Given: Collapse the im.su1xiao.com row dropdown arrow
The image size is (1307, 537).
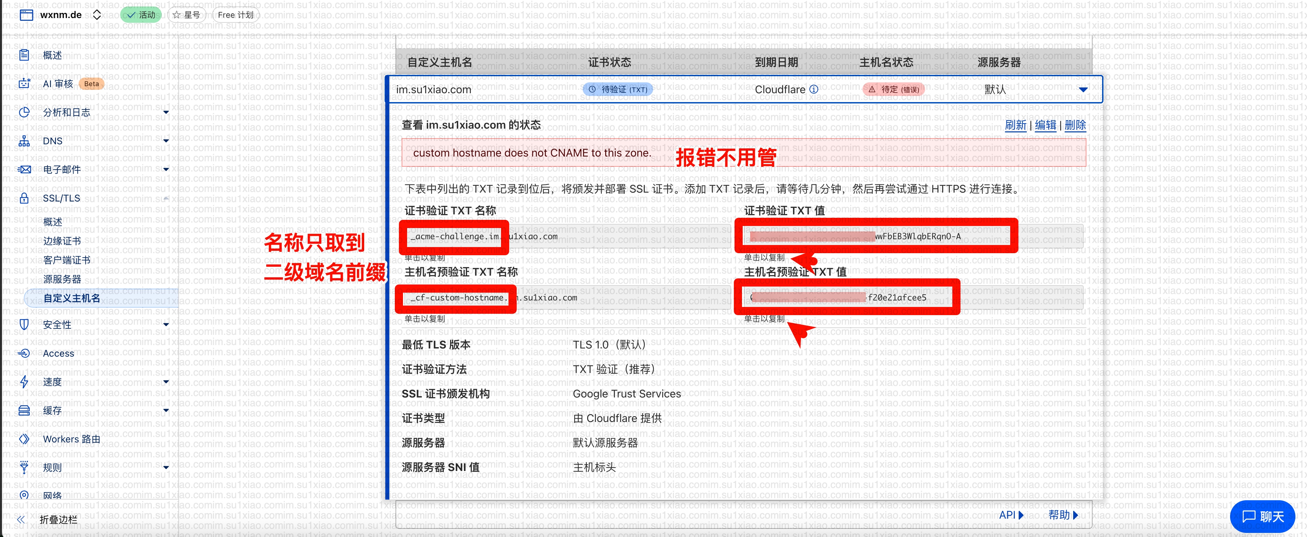Looking at the screenshot, I should coord(1083,90).
